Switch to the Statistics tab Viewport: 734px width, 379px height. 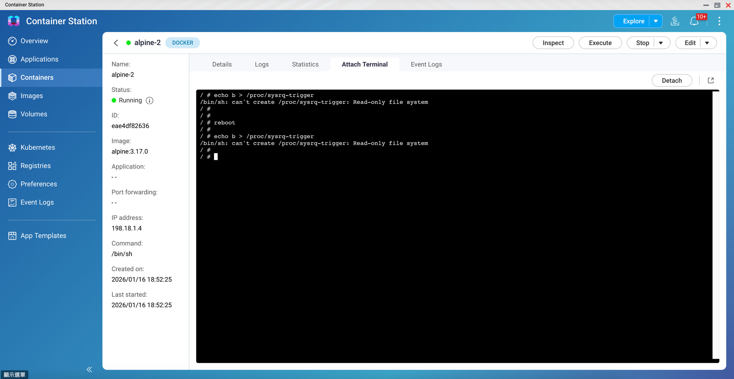305,65
